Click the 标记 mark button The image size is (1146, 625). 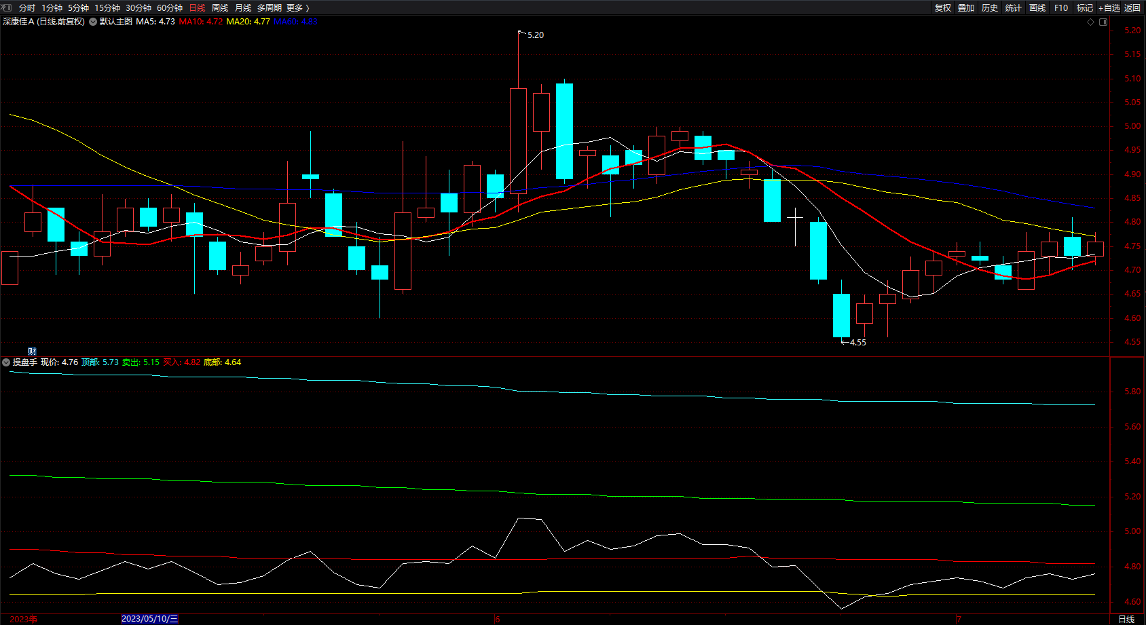(1085, 8)
